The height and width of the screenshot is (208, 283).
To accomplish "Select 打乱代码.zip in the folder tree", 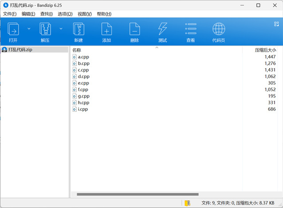I will coord(20,50).
